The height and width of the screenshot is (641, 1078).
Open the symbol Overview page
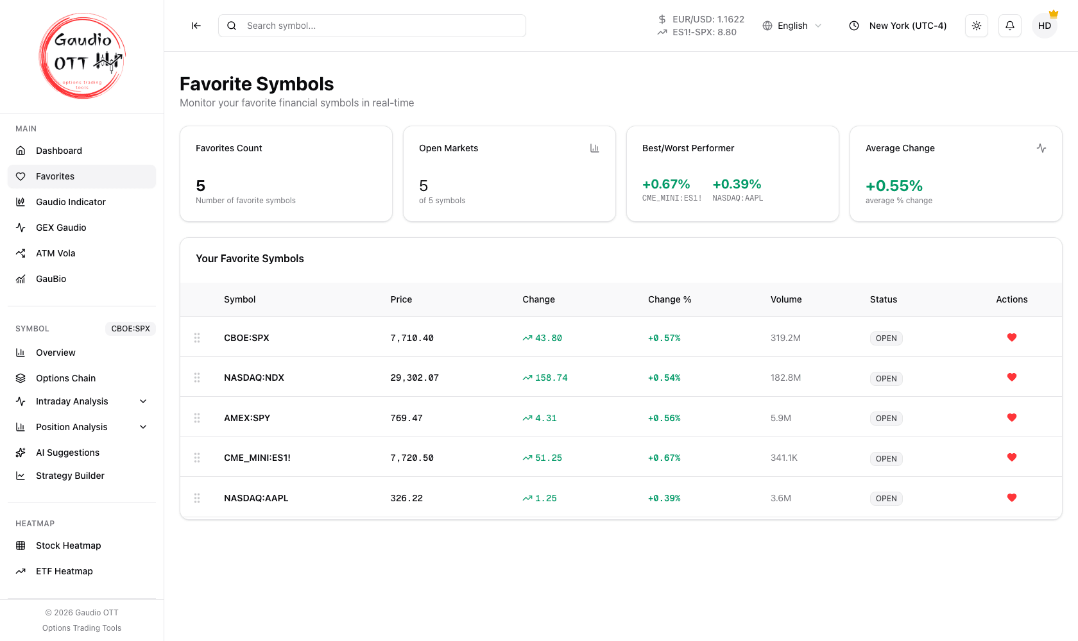pos(81,353)
